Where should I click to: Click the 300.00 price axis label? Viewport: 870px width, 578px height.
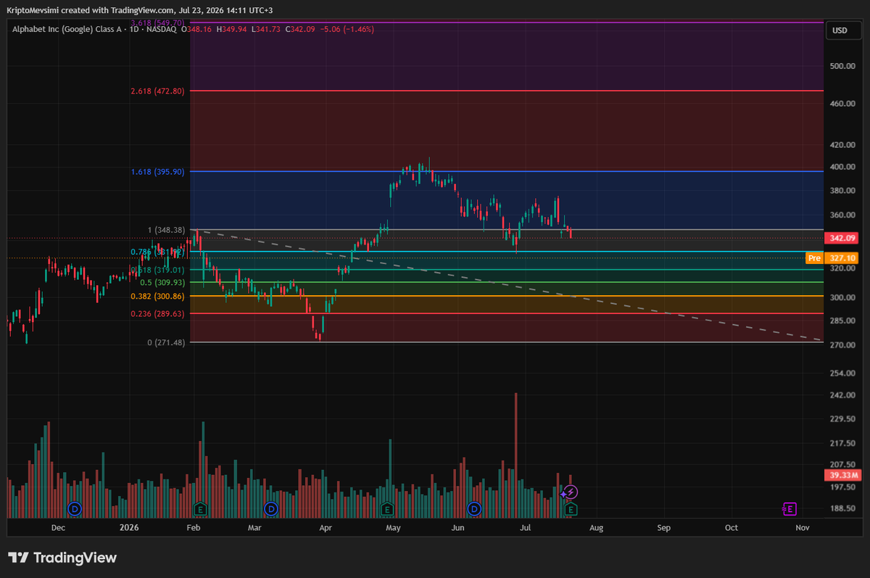pos(842,297)
